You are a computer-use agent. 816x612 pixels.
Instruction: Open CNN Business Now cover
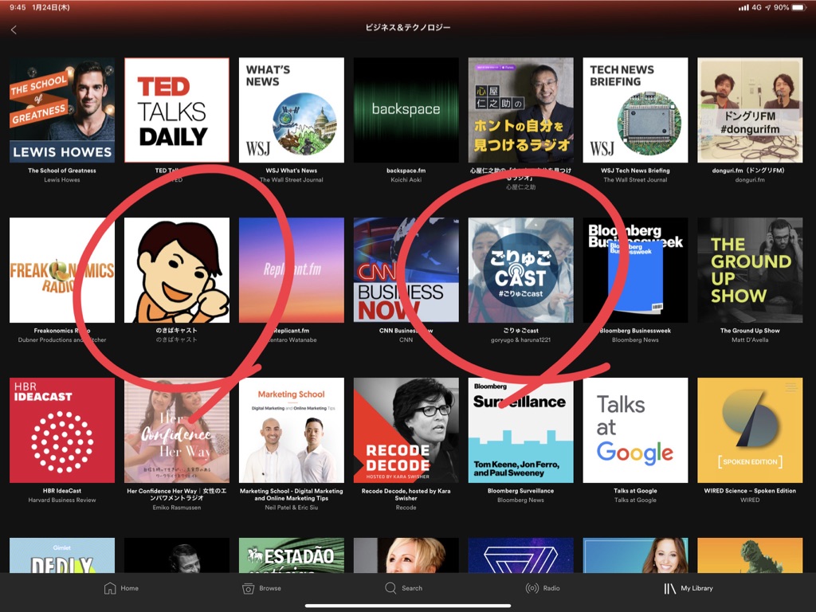click(406, 270)
